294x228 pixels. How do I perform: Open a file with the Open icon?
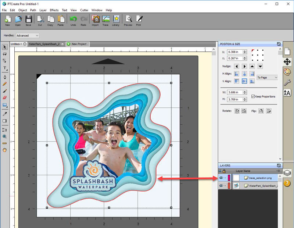18,21
